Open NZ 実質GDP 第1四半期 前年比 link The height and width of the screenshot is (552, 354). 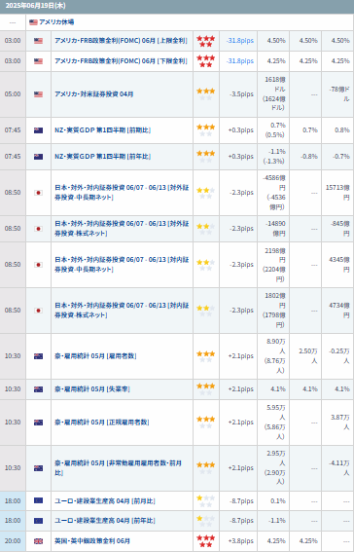103,157
